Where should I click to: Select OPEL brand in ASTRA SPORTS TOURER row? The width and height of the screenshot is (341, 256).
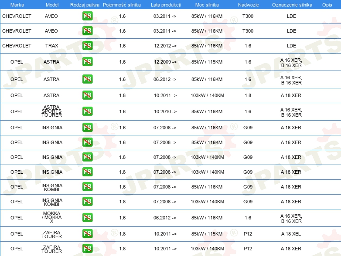click(17, 111)
